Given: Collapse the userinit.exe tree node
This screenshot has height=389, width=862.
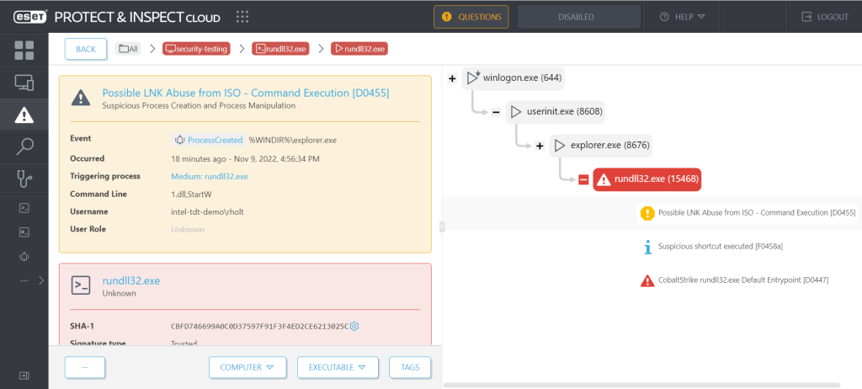Looking at the screenshot, I should pos(496,112).
